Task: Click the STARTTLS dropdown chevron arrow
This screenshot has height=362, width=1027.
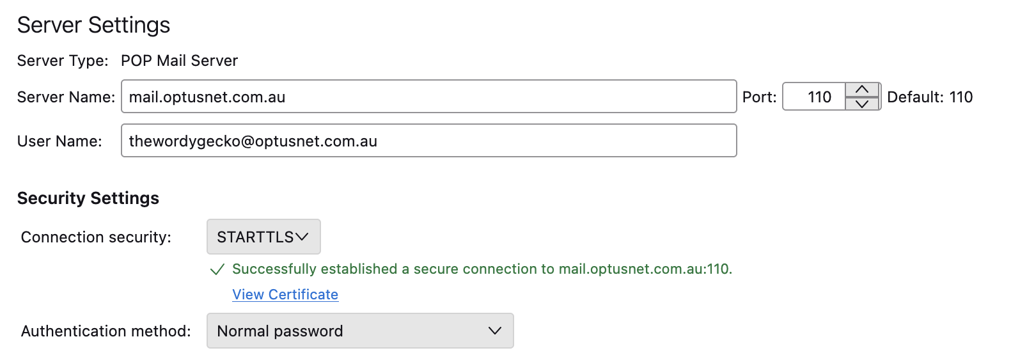Action: point(302,237)
